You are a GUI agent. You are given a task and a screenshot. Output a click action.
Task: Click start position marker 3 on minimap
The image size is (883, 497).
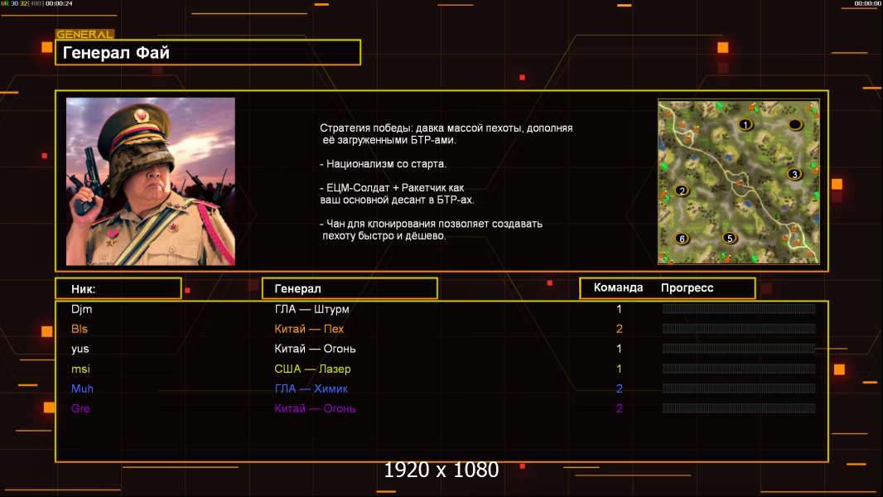coord(794,174)
